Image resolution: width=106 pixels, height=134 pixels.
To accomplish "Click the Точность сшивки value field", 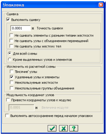I will (x=20, y=28).
